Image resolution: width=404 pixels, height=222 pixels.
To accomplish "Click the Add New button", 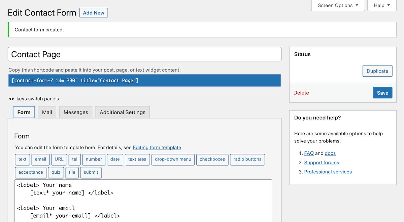I will pyautogui.click(x=94, y=13).
